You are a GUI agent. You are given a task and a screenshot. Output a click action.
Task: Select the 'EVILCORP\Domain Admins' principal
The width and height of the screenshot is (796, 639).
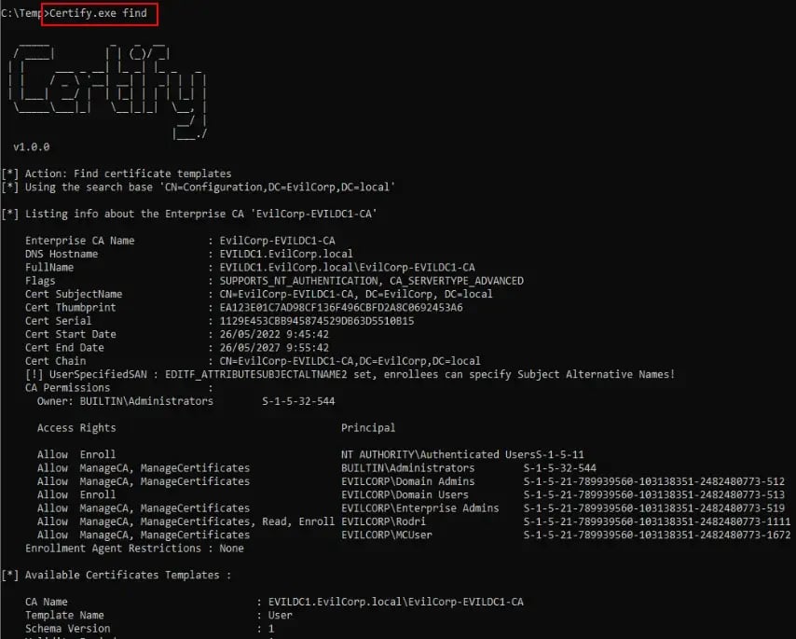pos(408,481)
